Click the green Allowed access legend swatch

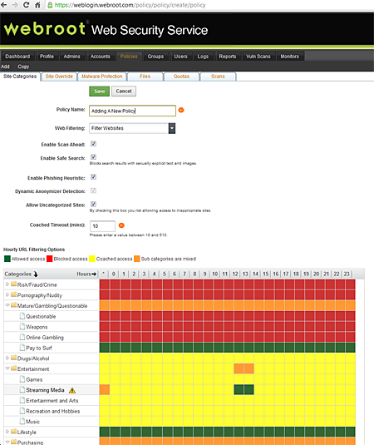pos(7,259)
